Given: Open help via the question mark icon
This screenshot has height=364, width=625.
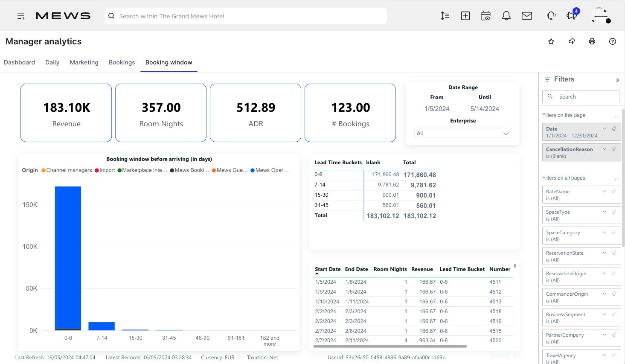Looking at the screenshot, I should (612, 41).
